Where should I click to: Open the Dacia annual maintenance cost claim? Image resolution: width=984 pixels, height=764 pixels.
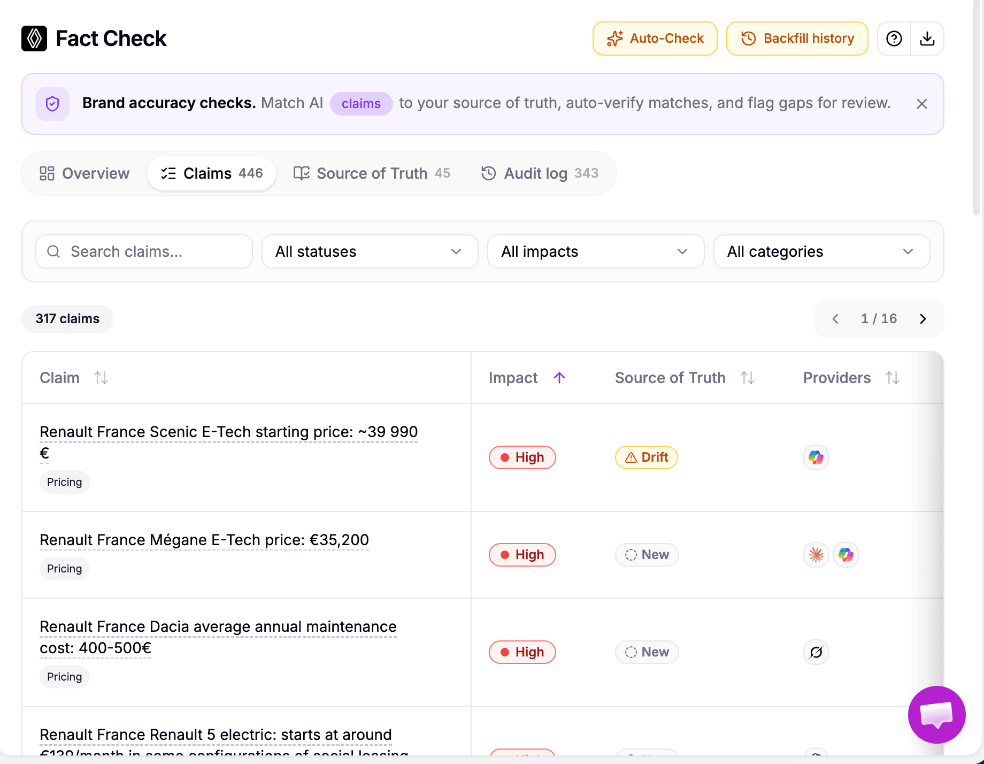(x=218, y=637)
